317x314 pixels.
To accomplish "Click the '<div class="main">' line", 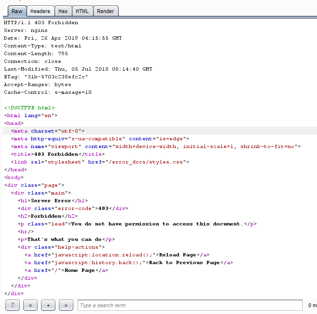I will click(x=41, y=193).
